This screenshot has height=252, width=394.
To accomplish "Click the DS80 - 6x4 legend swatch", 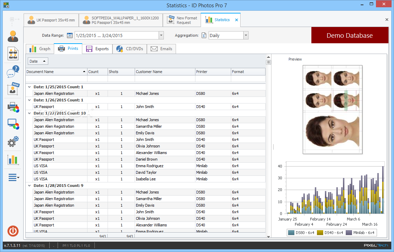I will (291, 233).
